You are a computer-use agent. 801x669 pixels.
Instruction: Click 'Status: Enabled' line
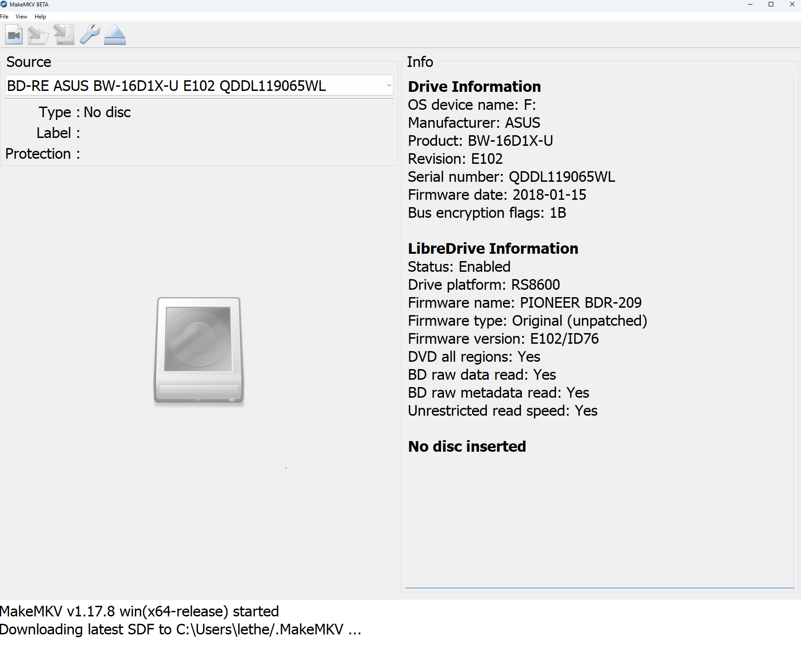(x=459, y=267)
